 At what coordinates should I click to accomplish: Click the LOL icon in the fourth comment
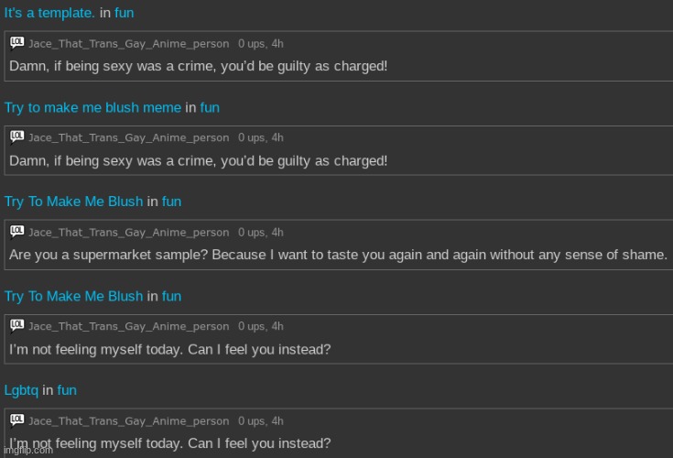(x=17, y=325)
